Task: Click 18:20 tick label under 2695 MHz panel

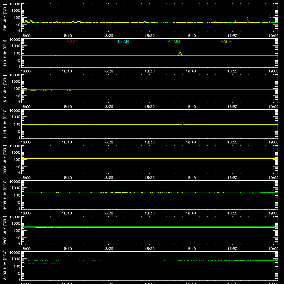Action: click(x=108, y=178)
